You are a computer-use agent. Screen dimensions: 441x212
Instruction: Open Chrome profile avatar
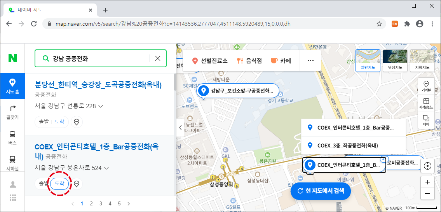pos(420,24)
